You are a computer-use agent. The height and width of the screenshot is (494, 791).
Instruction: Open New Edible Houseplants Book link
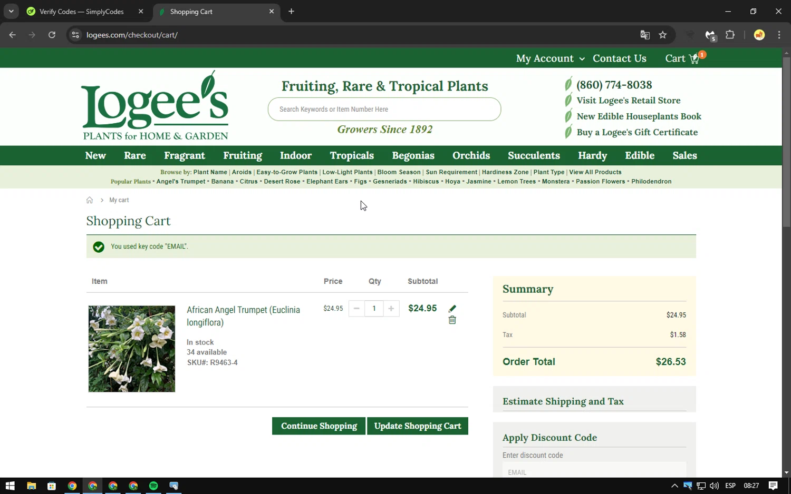(639, 116)
